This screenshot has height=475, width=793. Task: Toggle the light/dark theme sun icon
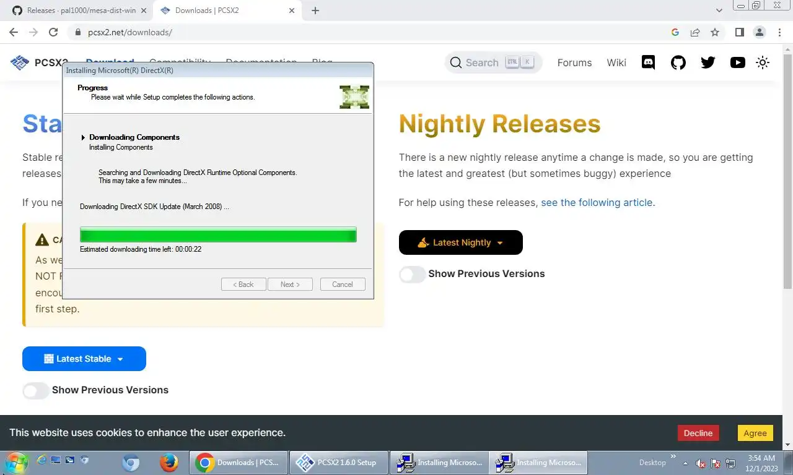(x=763, y=62)
